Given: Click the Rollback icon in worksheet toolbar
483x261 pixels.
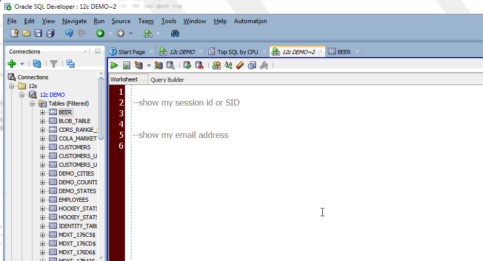Looking at the screenshot, I should pyautogui.click(x=199, y=65).
